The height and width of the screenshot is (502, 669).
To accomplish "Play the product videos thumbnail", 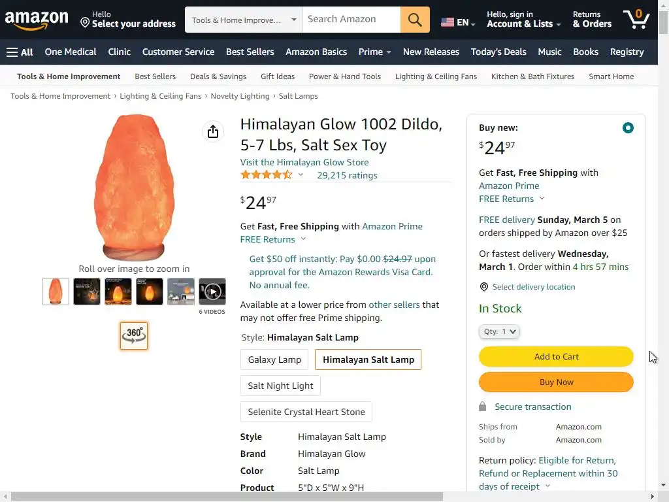I will pos(212,292).
